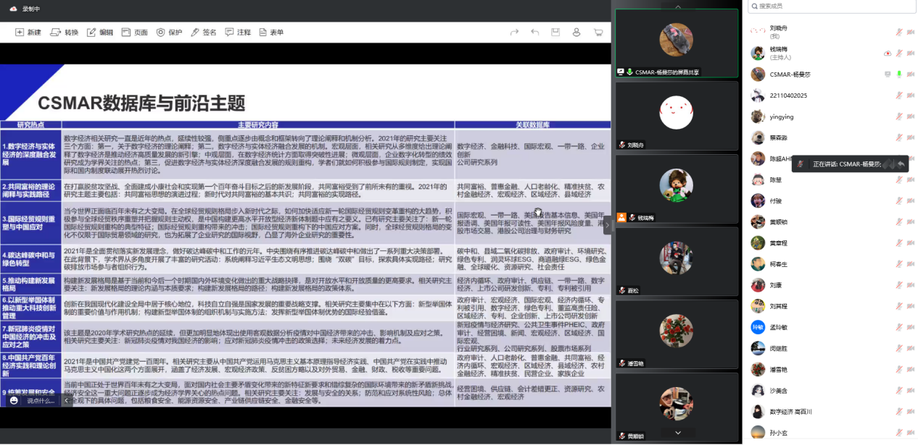Click the save disk icon
Screen dimensions: 918x445
point(555,33)
